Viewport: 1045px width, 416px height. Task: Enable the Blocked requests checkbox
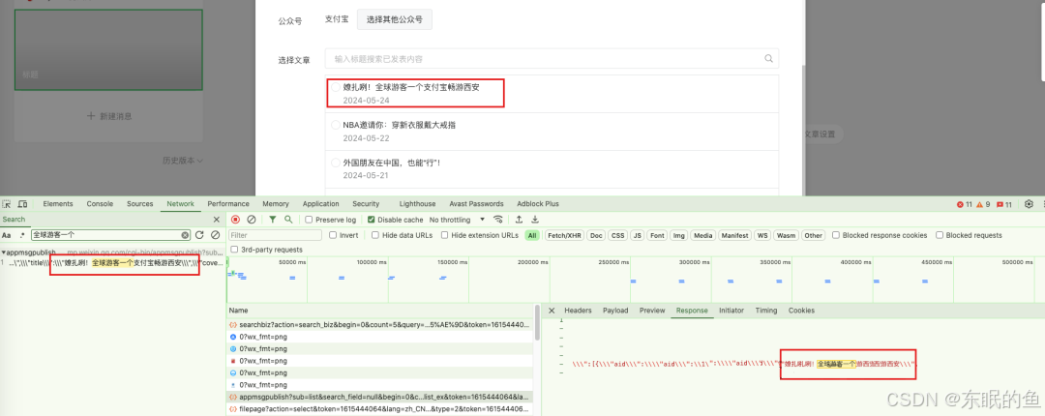pyautogui.click(x=939, y=235)
